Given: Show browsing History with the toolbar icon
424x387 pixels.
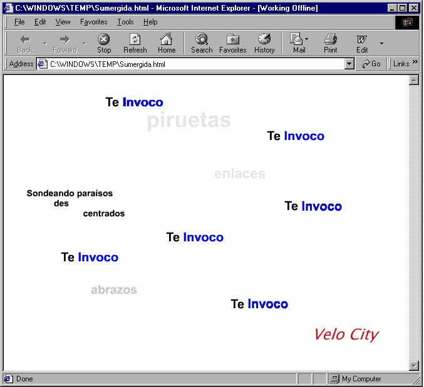Looking at the screenshot, I should (x=264, y=43).
